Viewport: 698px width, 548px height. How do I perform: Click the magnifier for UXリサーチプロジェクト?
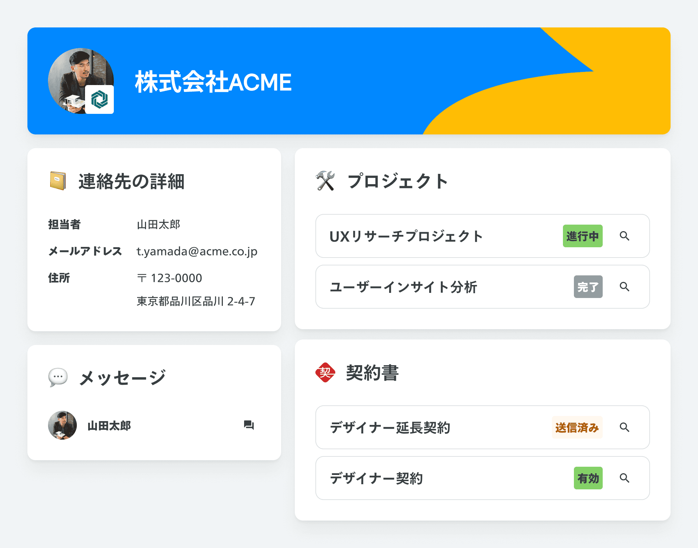[x=624, y=236]
